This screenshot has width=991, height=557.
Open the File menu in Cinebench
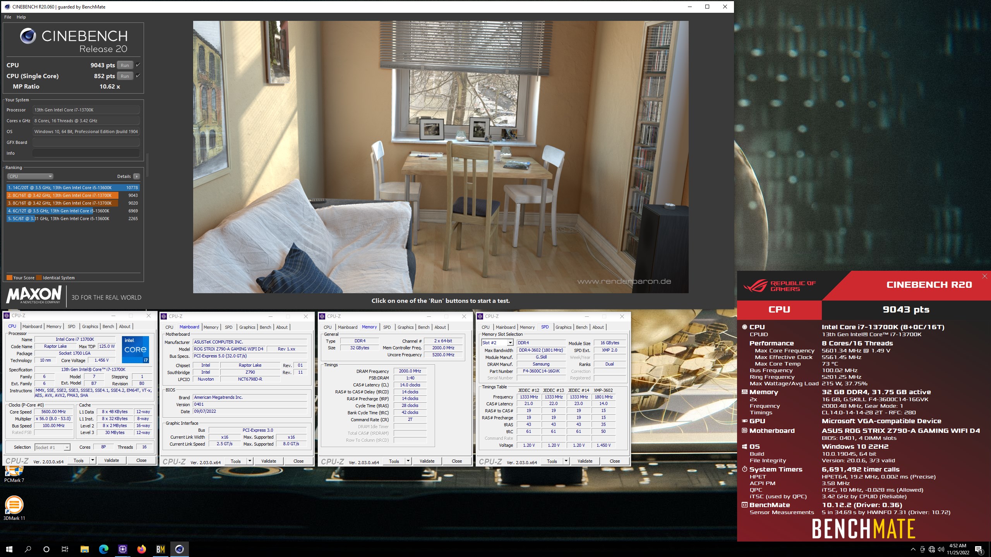8,17
